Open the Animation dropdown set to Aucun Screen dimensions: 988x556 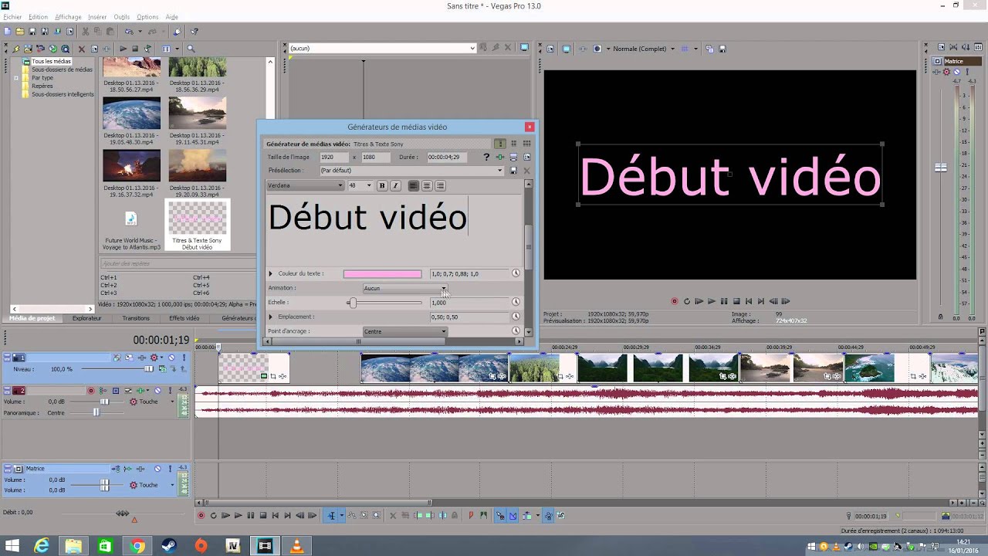coord(405,288)
